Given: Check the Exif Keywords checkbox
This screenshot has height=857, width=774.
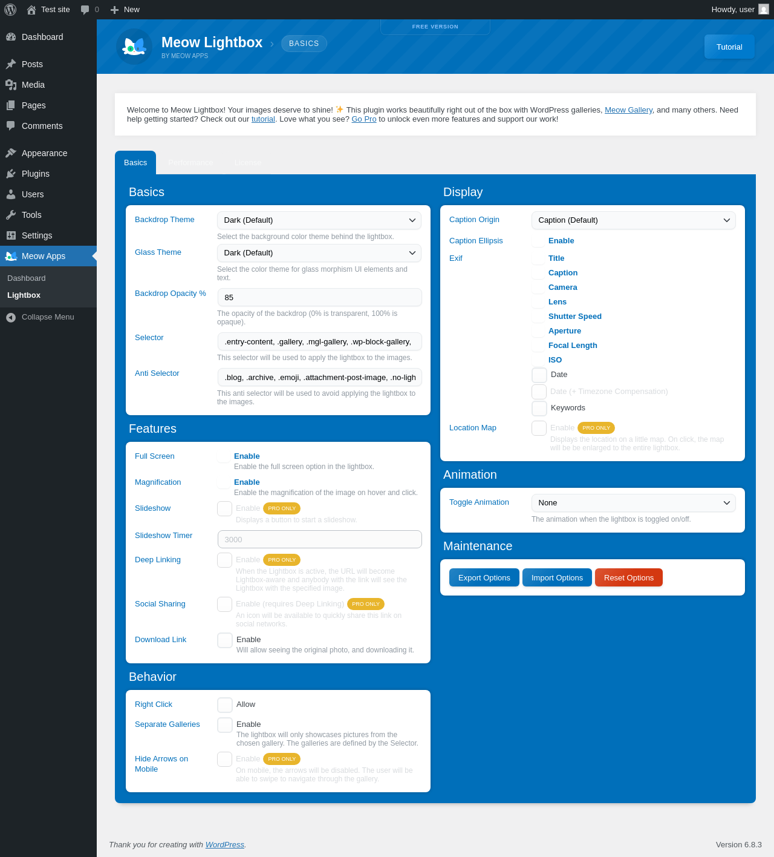Looking at the screenshot, I should tap(539, 409).
